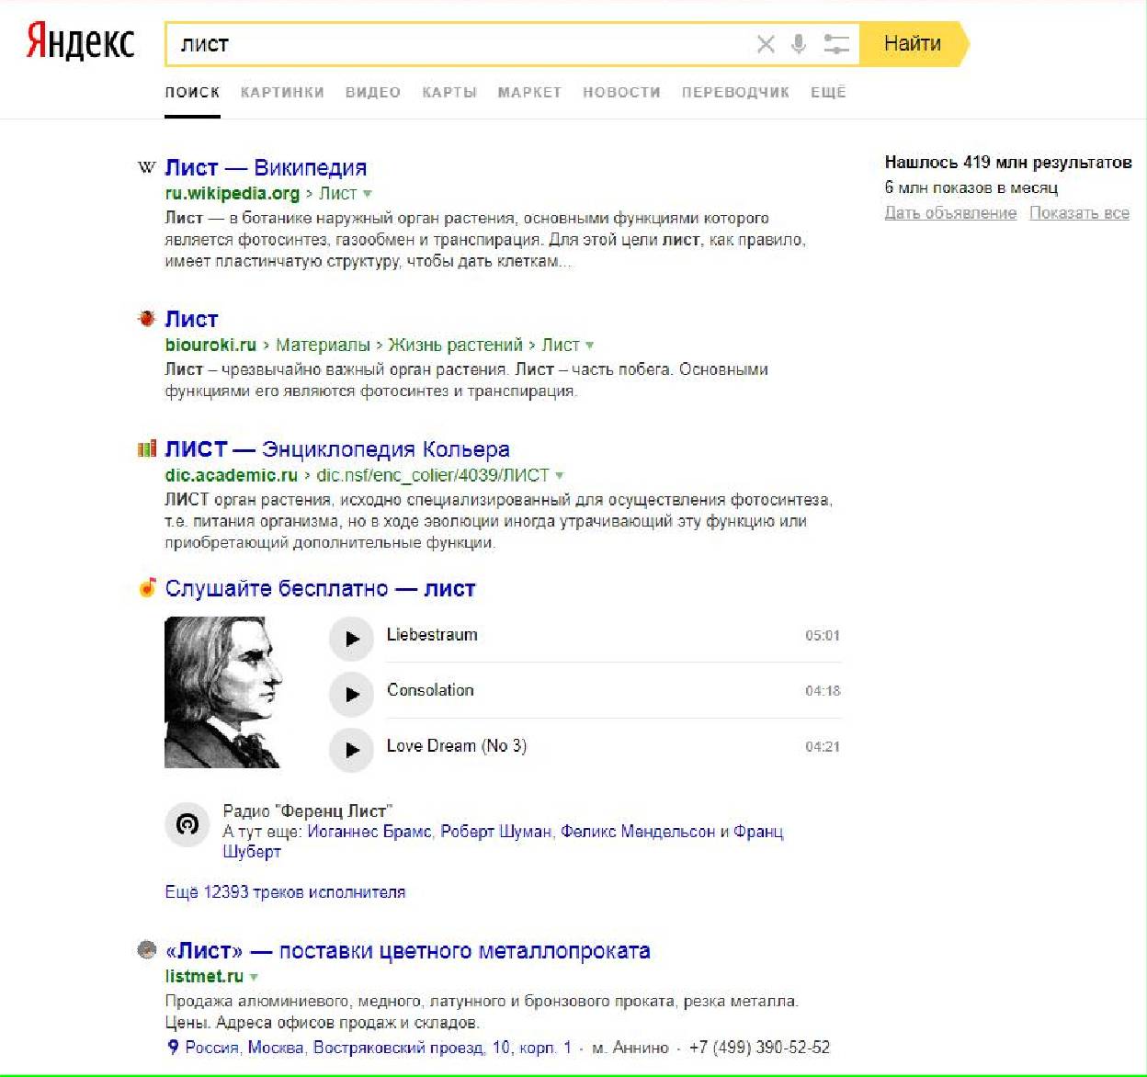Click the Радио Ференц Лист icon
This screenshot has width=1147, height=1077.
click(187, 824)
